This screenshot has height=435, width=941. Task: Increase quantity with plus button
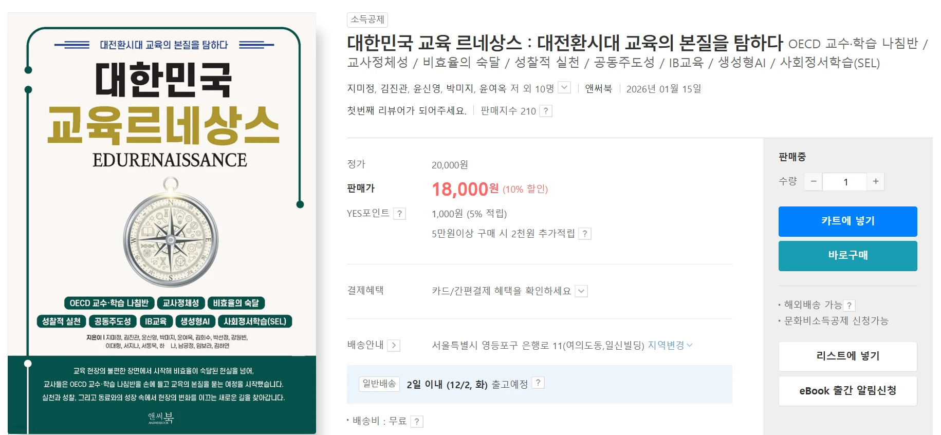pyautogui.click(x=876, y=181)
